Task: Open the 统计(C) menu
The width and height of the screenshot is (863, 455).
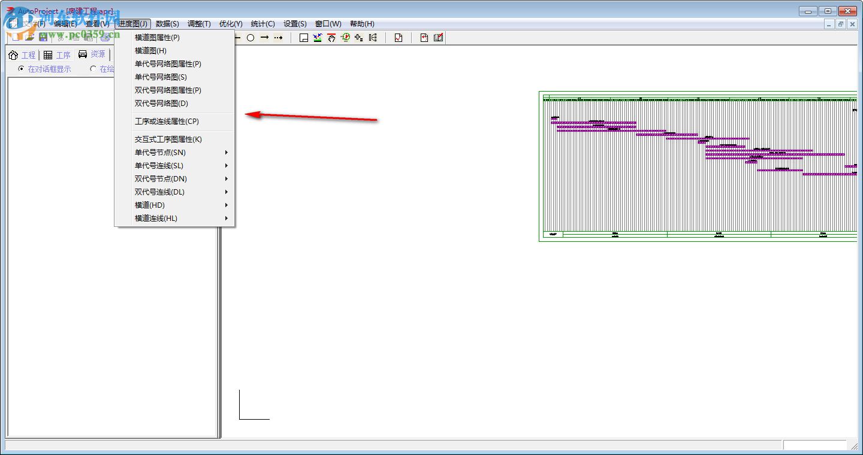Action: (262, 24)
